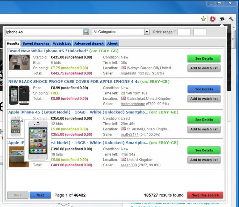Click small white iPhone thumbnail under cursor

16,126
